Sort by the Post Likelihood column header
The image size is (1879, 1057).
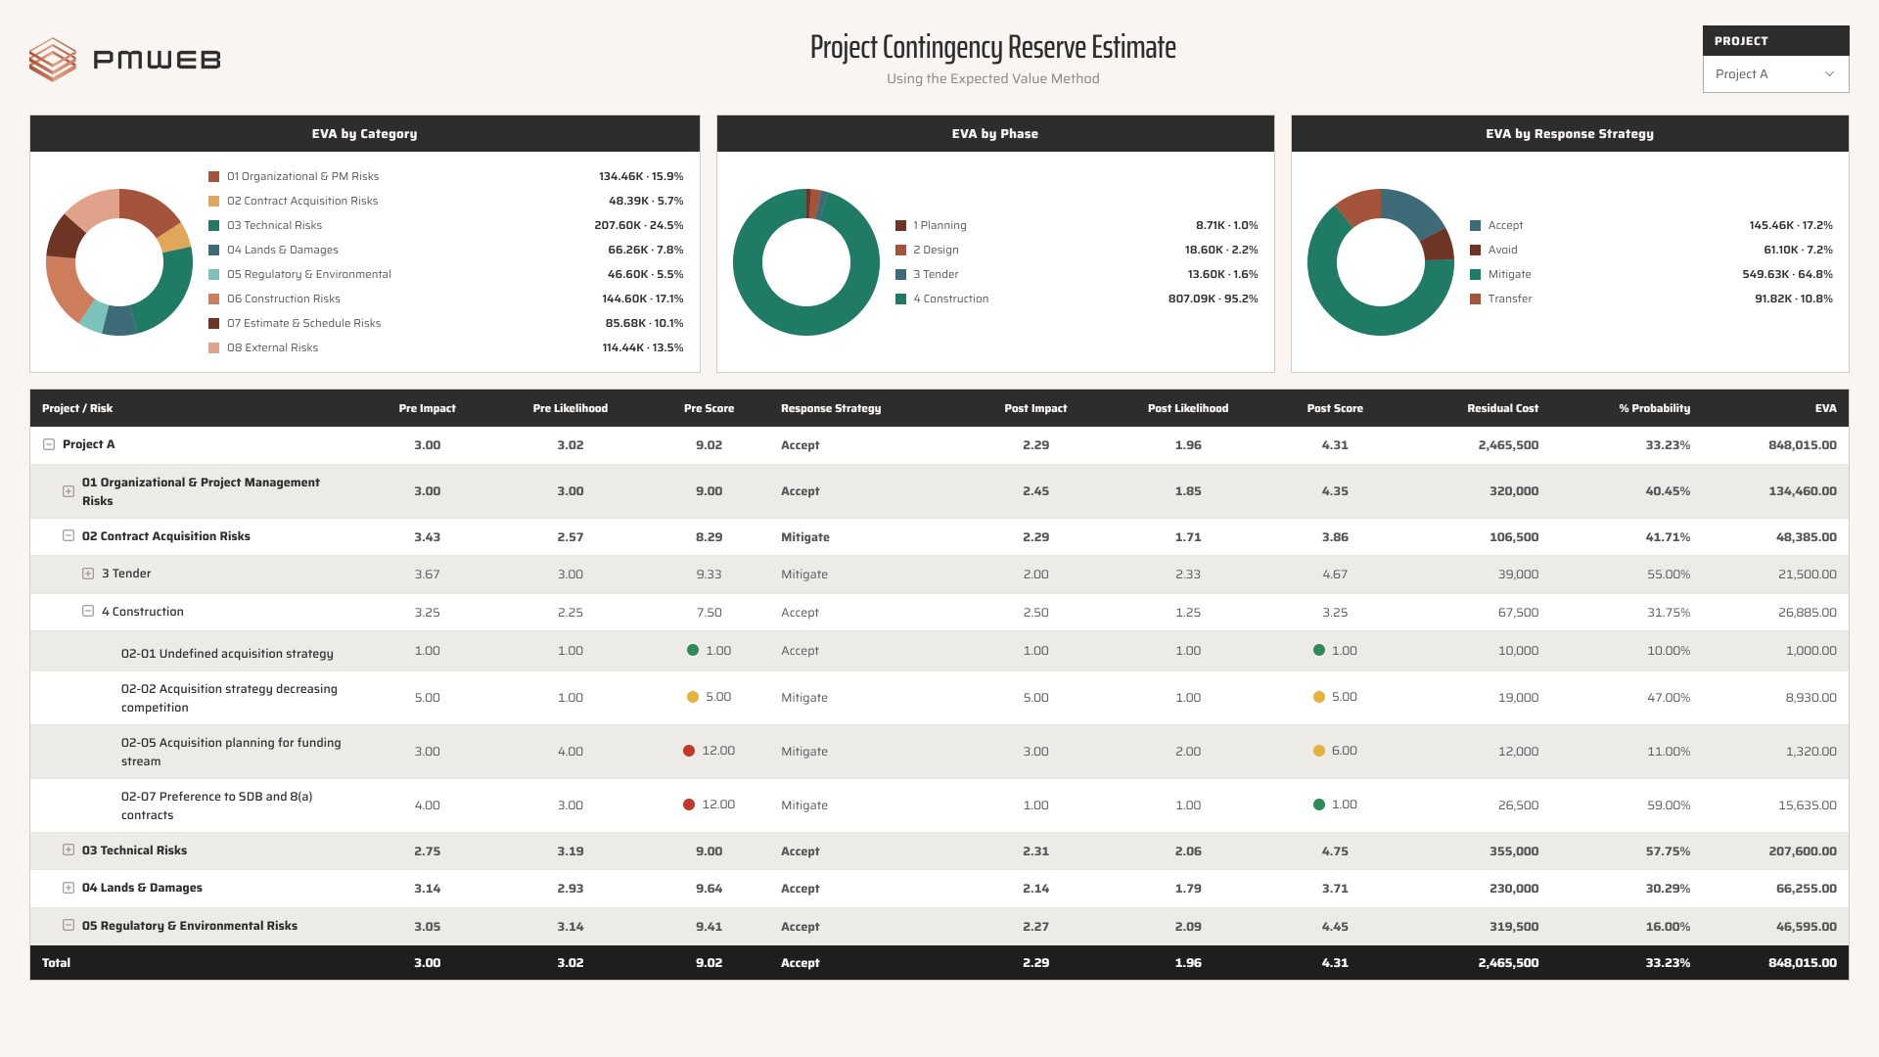click(1188, 408)
